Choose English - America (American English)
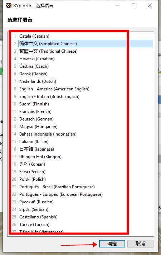The image size is (161, 255). tap(54, 89)
